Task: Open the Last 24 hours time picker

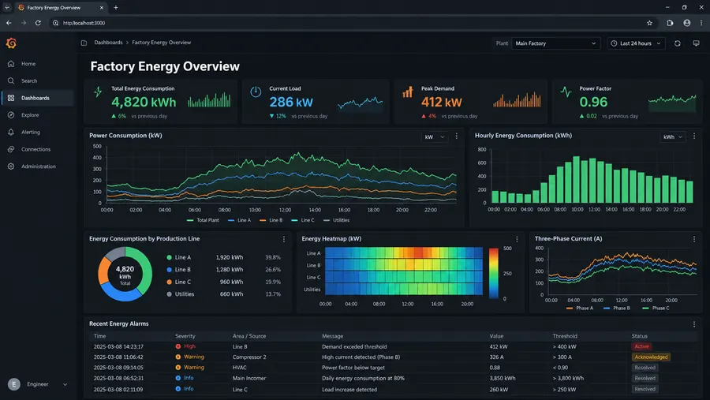Action: coord(636,43)
